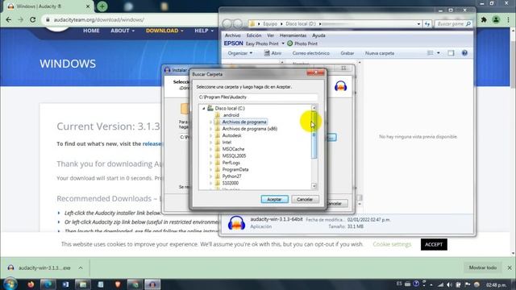Expand the Autodesk folder node
This screenshot has width=516, height=290.
[210, 135]
